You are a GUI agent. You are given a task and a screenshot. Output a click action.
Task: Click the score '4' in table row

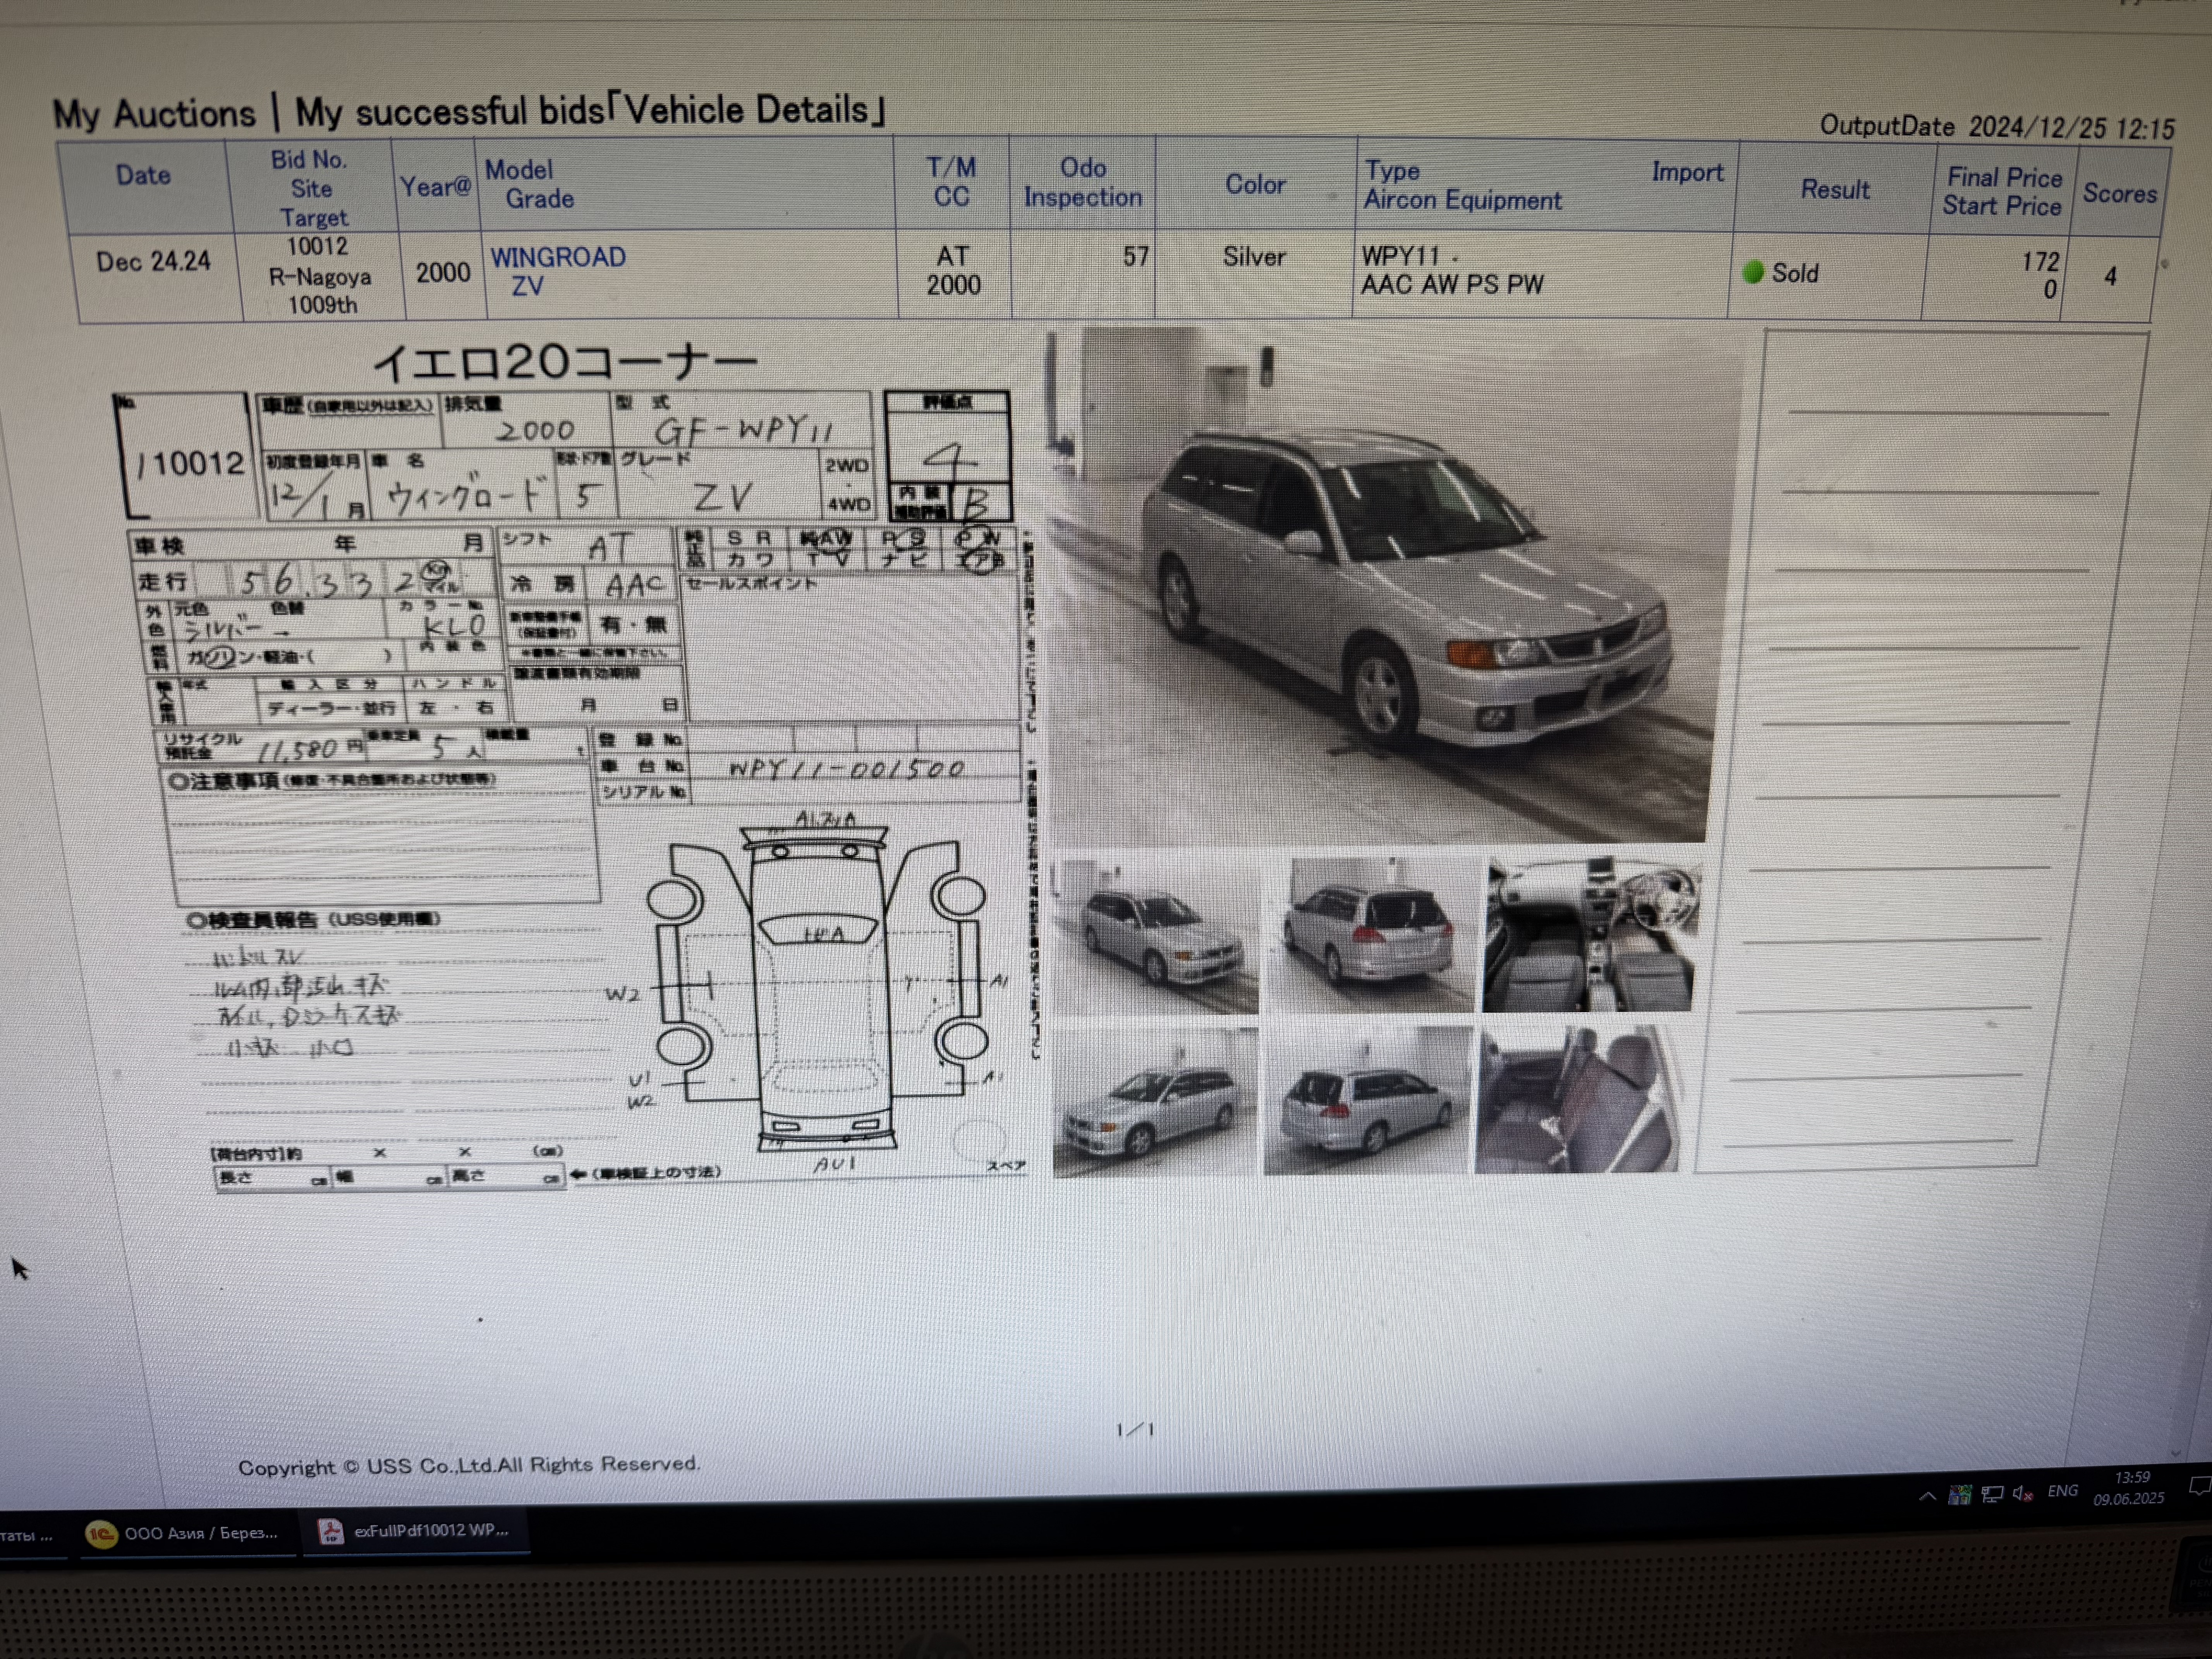pos(2110,276)
